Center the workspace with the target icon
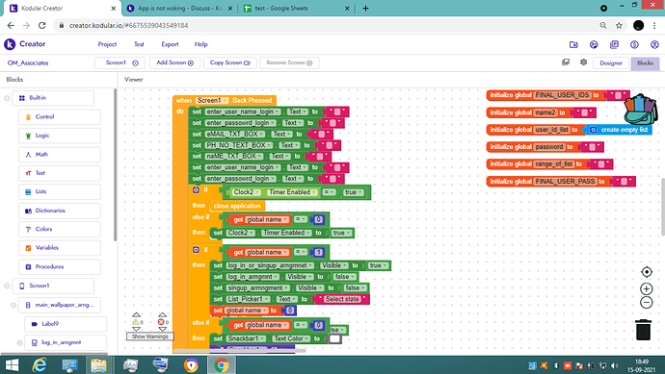This screenshot has height=374, width=665. (x=647, y=272)
